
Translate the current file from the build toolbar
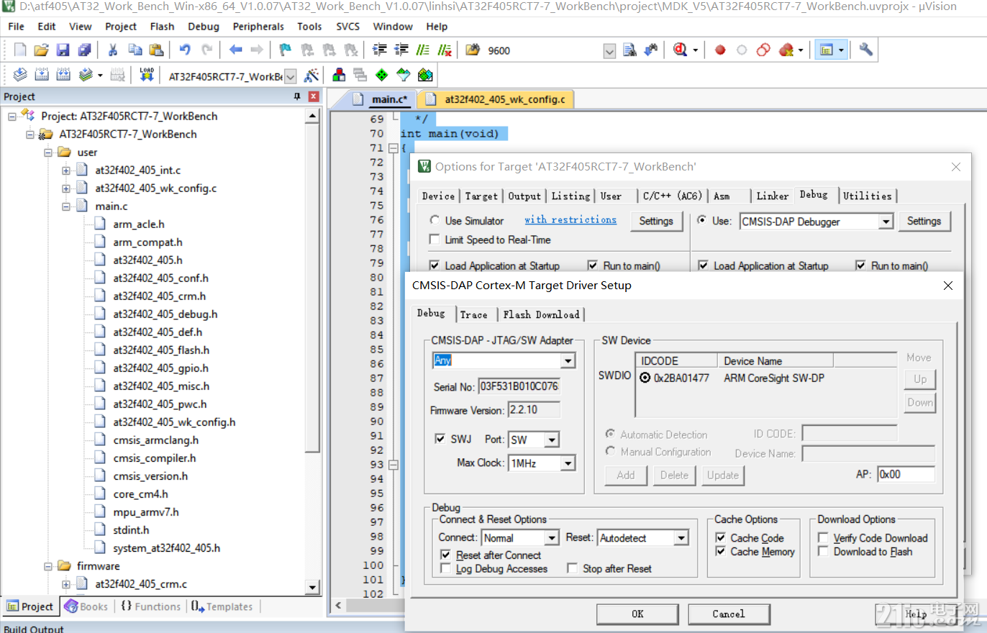point(20,75)
